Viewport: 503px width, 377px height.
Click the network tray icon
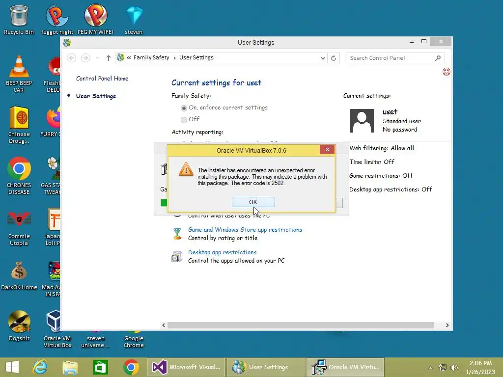tap(443, 367)
